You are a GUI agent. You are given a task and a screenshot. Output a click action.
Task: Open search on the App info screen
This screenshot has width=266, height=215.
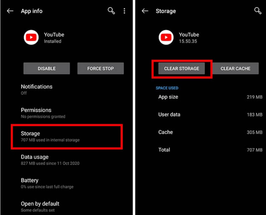tap(111, 11)
